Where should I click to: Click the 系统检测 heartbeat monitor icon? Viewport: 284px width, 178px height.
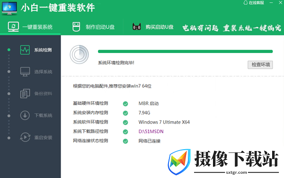[25, 50]
